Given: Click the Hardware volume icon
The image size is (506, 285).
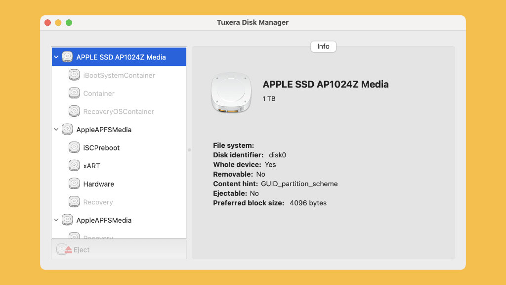Looking at the screenshot, I should click(74, 184).
